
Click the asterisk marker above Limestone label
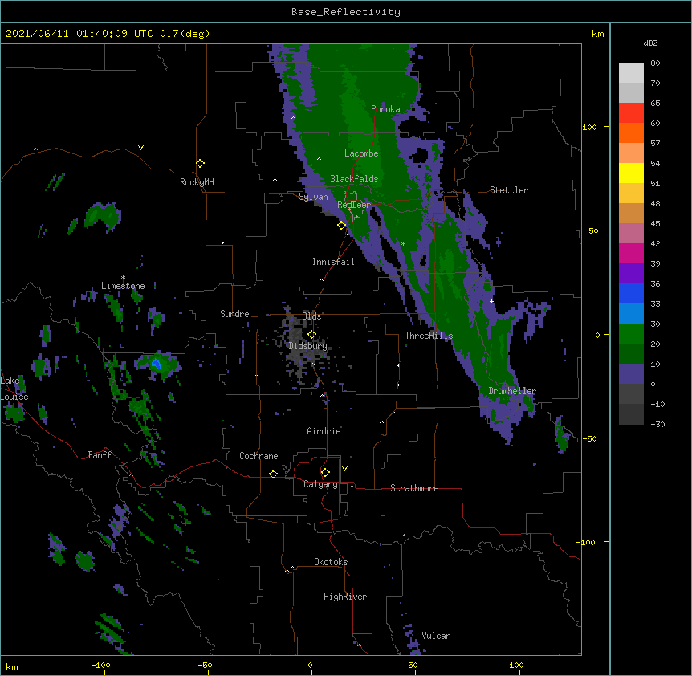(x=123, y=278)
